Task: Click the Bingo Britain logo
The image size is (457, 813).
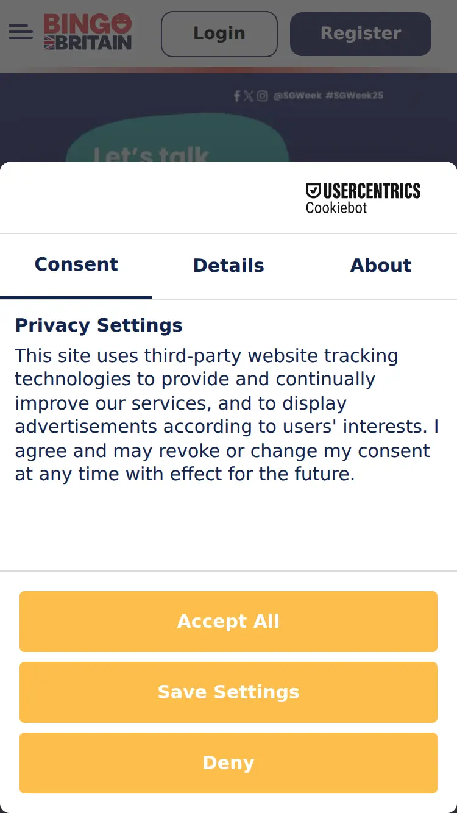Action: coord(88,32)
